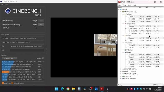Click the Windows Security tray icon

click(x=141, y=89)
